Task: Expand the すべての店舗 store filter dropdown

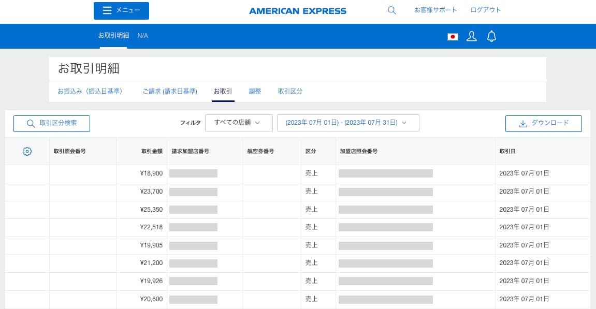Action: click(239, 123)
